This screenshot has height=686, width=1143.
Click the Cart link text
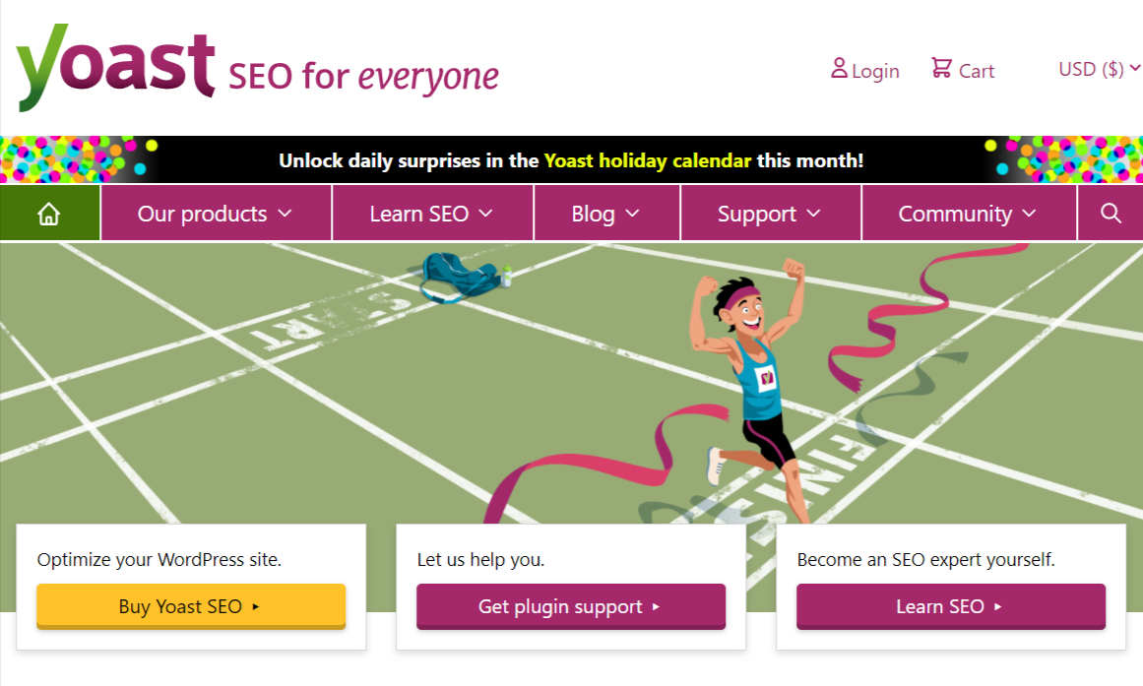977,70
